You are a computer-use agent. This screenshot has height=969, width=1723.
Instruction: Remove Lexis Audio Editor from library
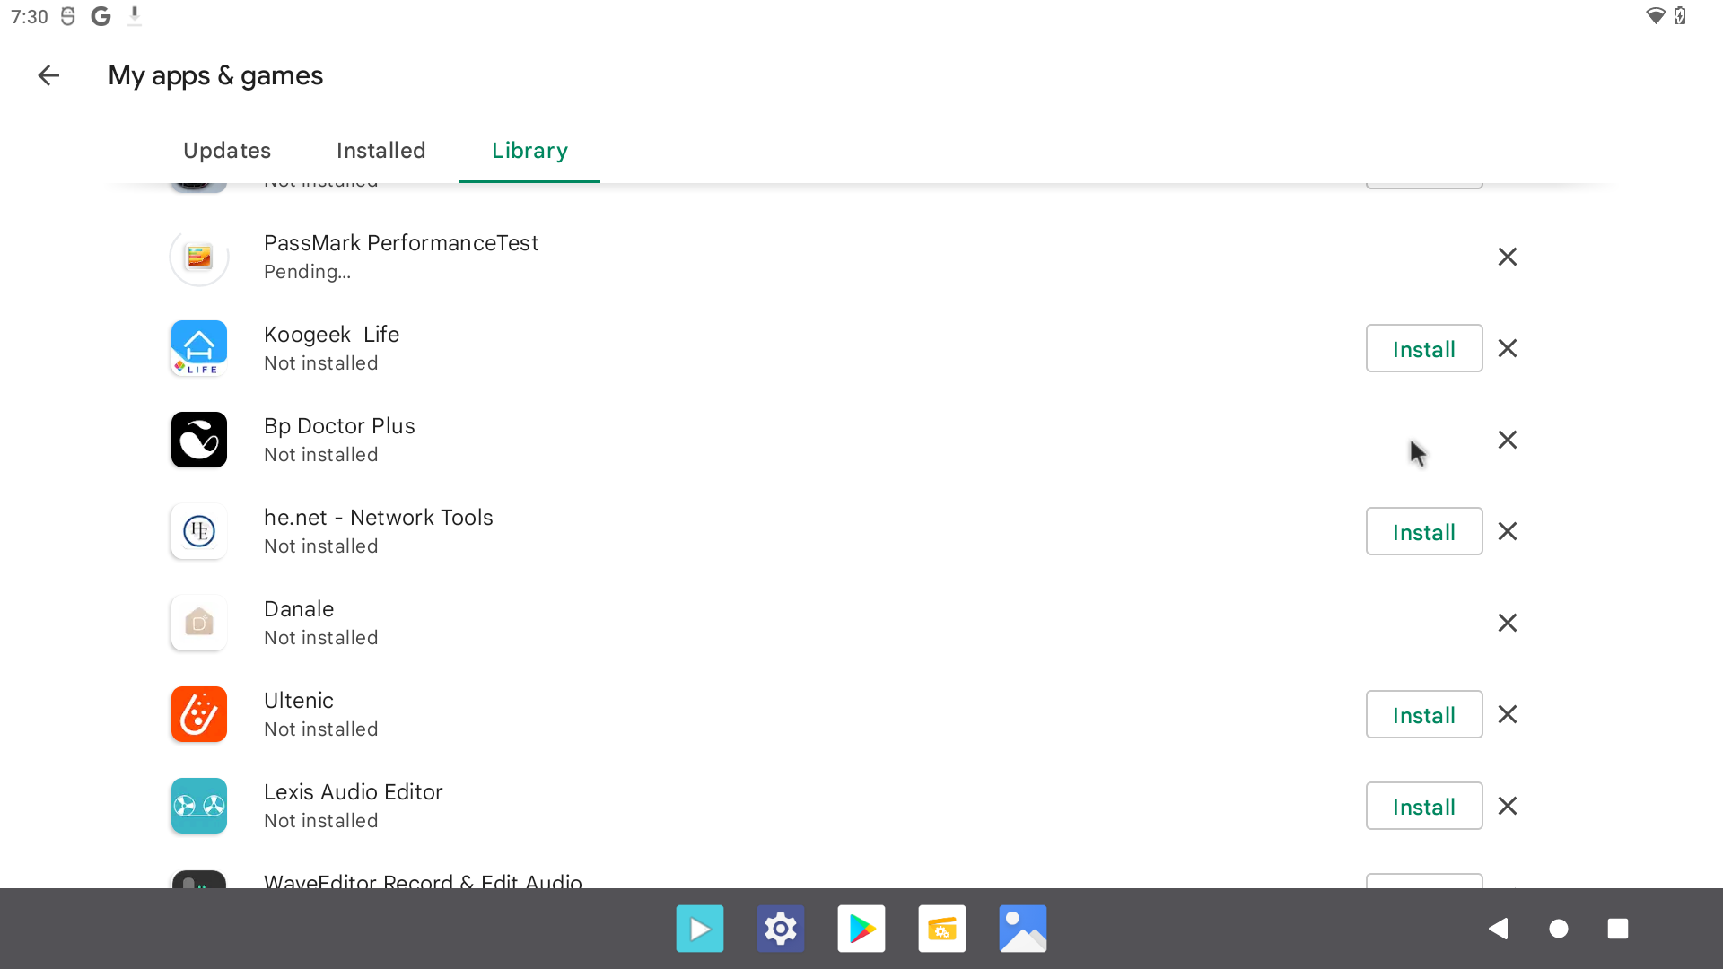click(1508, 806)
